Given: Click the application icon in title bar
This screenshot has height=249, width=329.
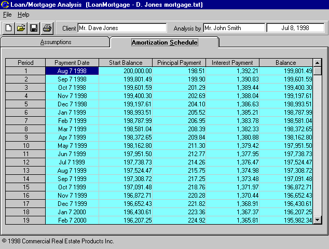Looking at the screenshot, I should click(5, 4).
